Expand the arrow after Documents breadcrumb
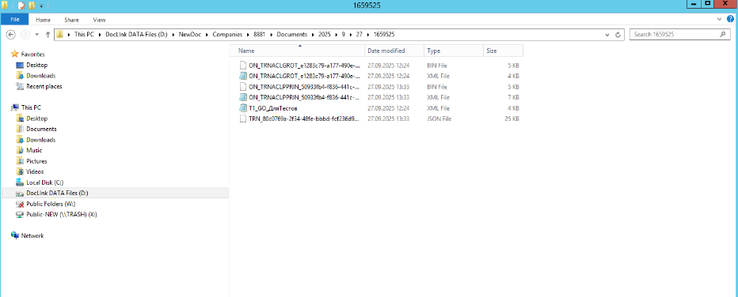This screenshot has width=738, height=297. [313, 35]
